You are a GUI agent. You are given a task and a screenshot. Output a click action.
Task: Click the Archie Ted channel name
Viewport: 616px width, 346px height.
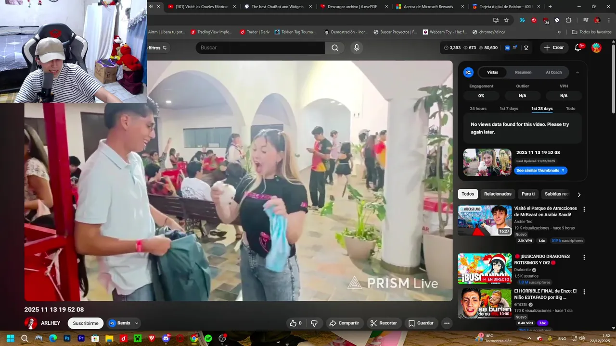tap(523, 222)
